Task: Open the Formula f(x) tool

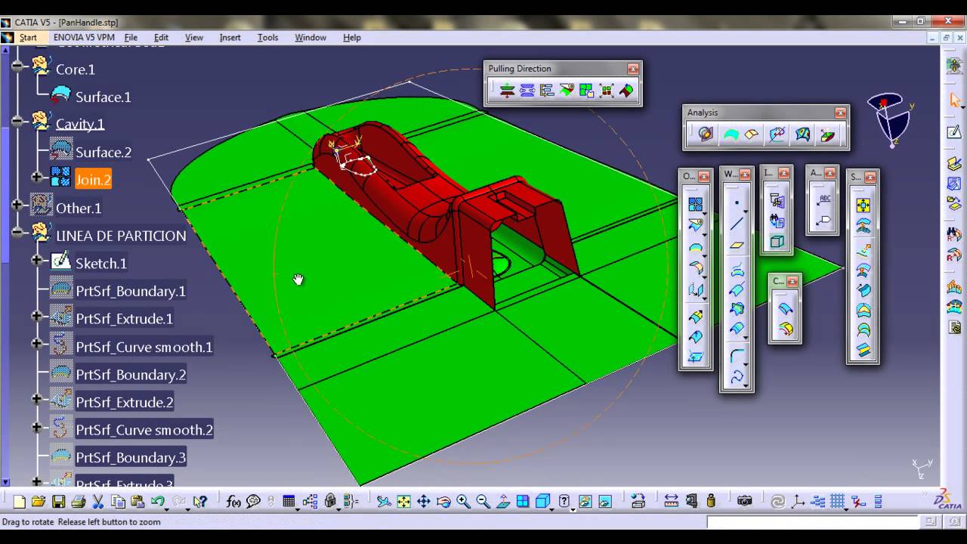Action: (x=233, y=501)
